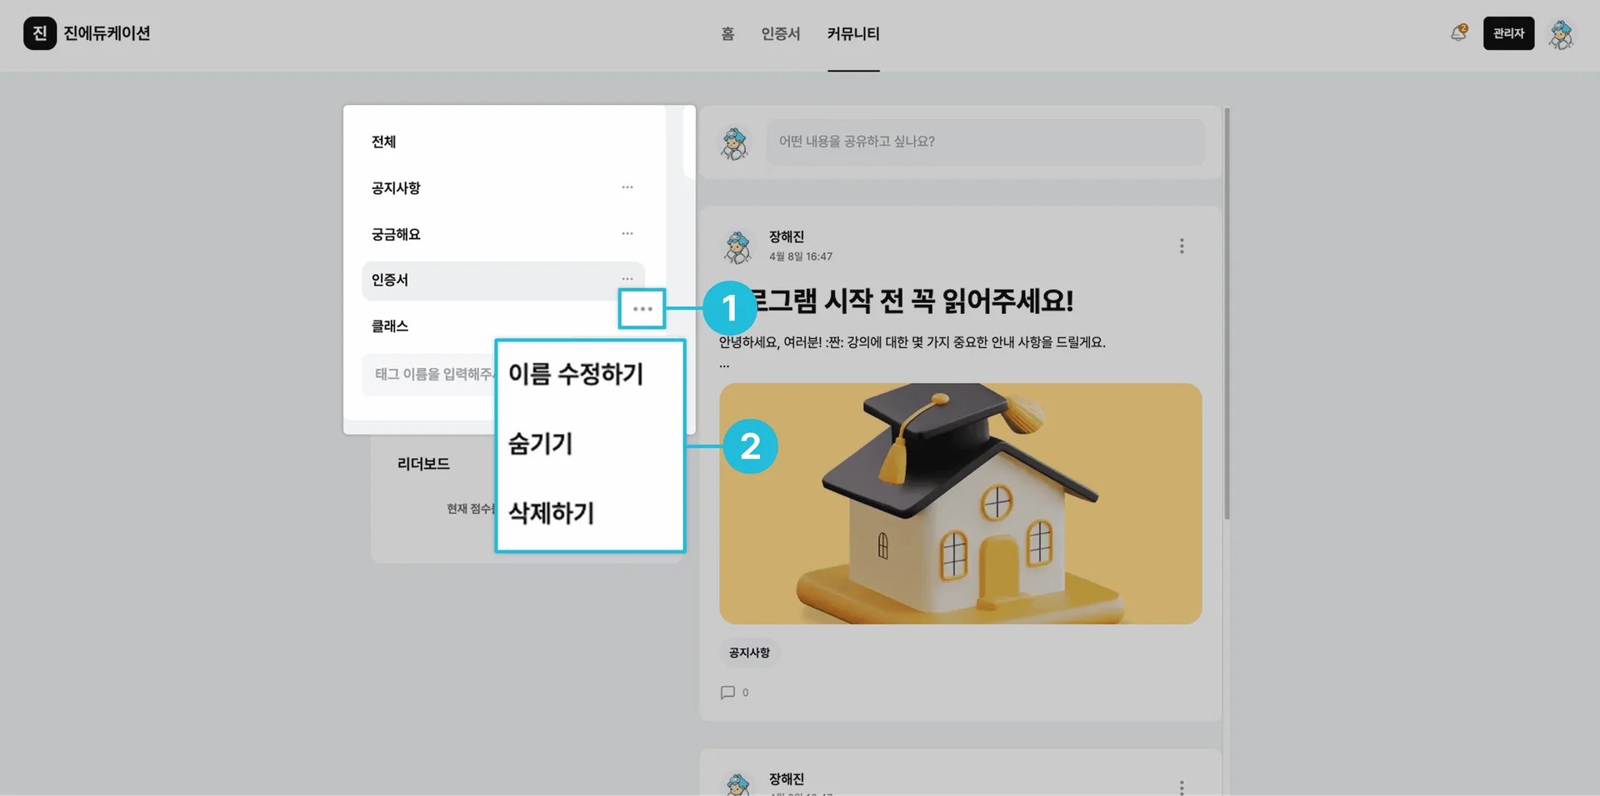The image size is (1600, 796).
Task: Click the comment count 0
Action: coord(745,693)
